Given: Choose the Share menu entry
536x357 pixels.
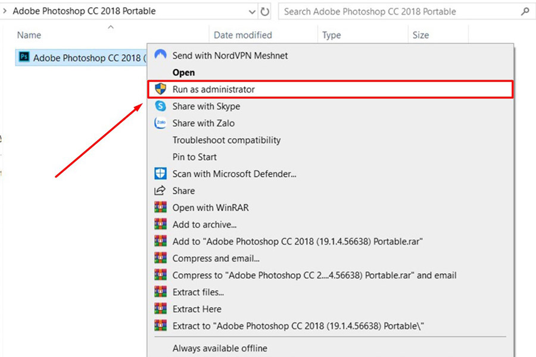Looking at the screenshot, I should pyautogui.click(x=330, y=190).
